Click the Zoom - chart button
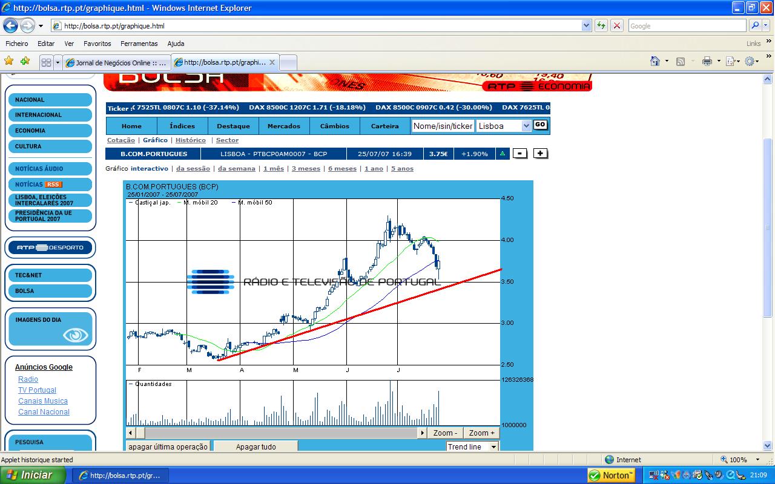This screenshot has width=775, height=484. coord(446,433)
